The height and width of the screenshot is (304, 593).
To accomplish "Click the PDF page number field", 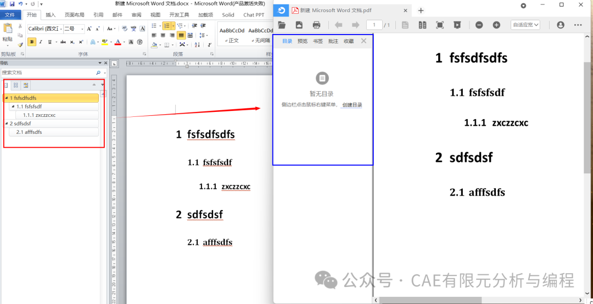I will coord(374,25).
